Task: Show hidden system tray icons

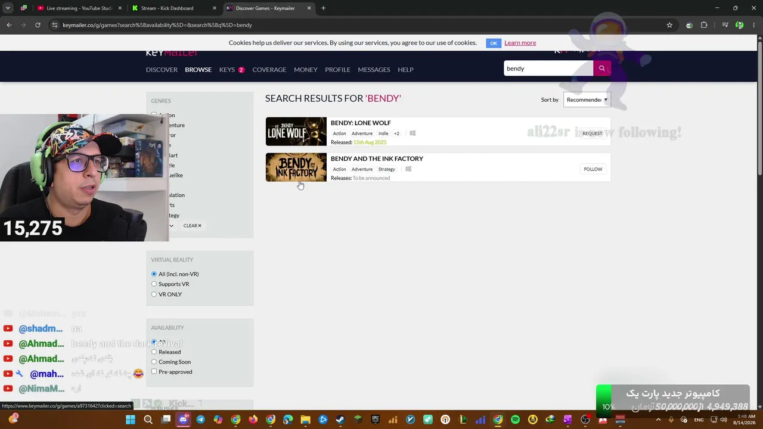Action: click(x=658, y=419)
